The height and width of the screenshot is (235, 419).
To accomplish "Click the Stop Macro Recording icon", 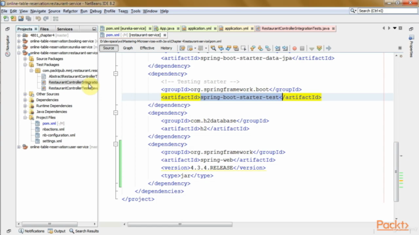I will pyautogui.click(x=302, y=48).
